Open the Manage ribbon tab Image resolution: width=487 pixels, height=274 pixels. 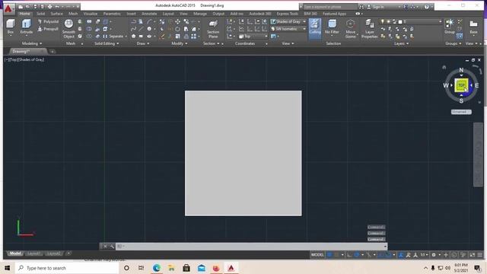(200, 14)
